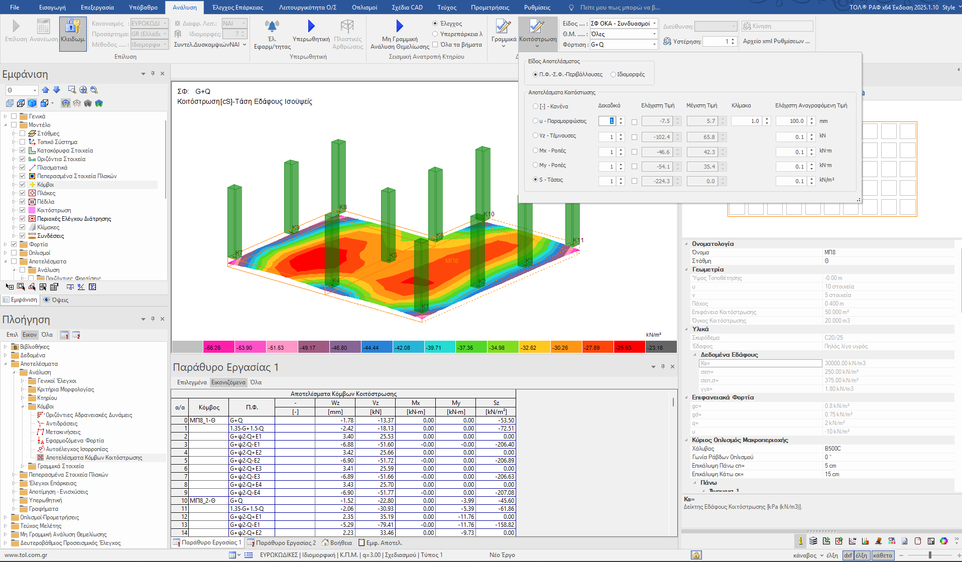Click the Υπερωθητική play arrow icon
This screenshot has width=962, height=562.
(x=311, y=26)
